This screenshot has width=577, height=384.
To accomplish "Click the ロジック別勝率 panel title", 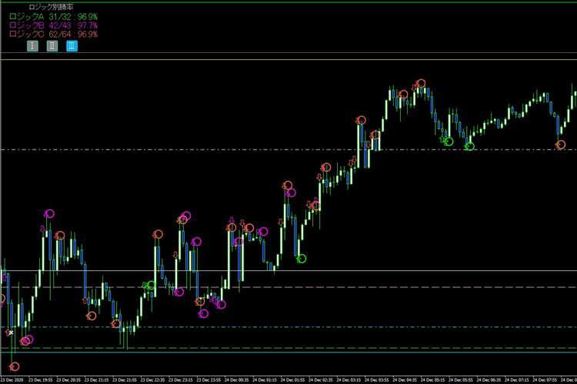I will click(x=51, y=7).
